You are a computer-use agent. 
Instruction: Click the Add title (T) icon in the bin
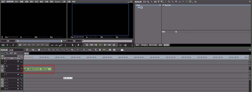pyautogui.click(x=159, y=2)
